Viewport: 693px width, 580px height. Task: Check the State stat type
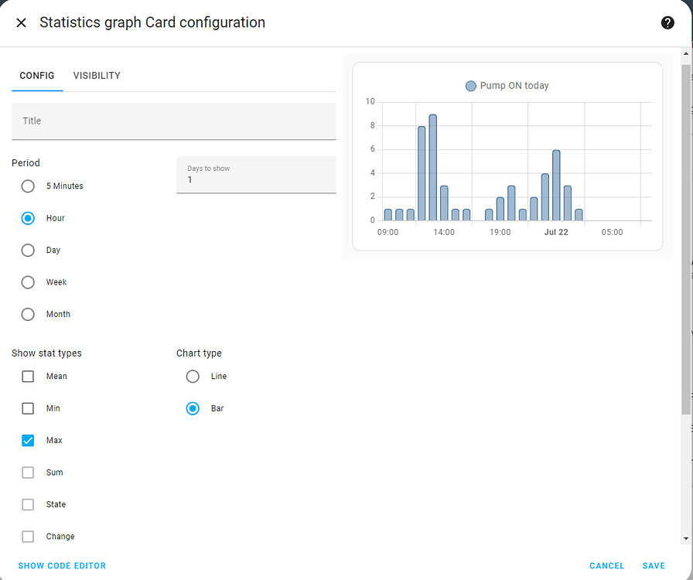pos(28,504)
